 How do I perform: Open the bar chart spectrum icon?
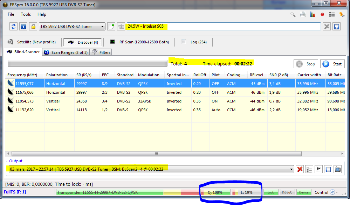click(313, 15)
